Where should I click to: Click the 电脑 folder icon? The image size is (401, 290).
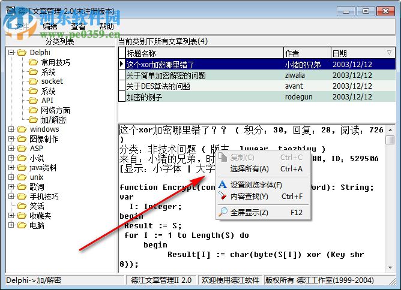click(22, 225)
